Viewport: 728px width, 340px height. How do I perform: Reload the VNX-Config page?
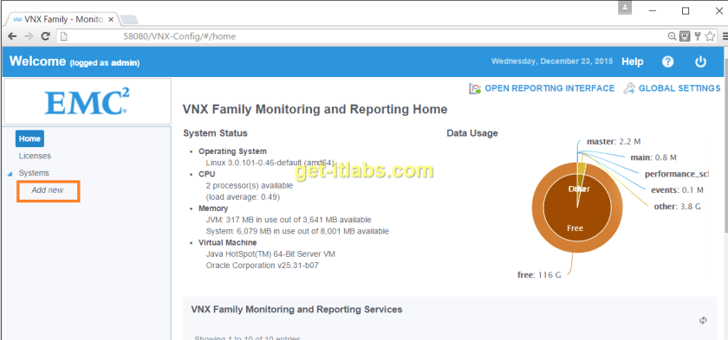45,36
